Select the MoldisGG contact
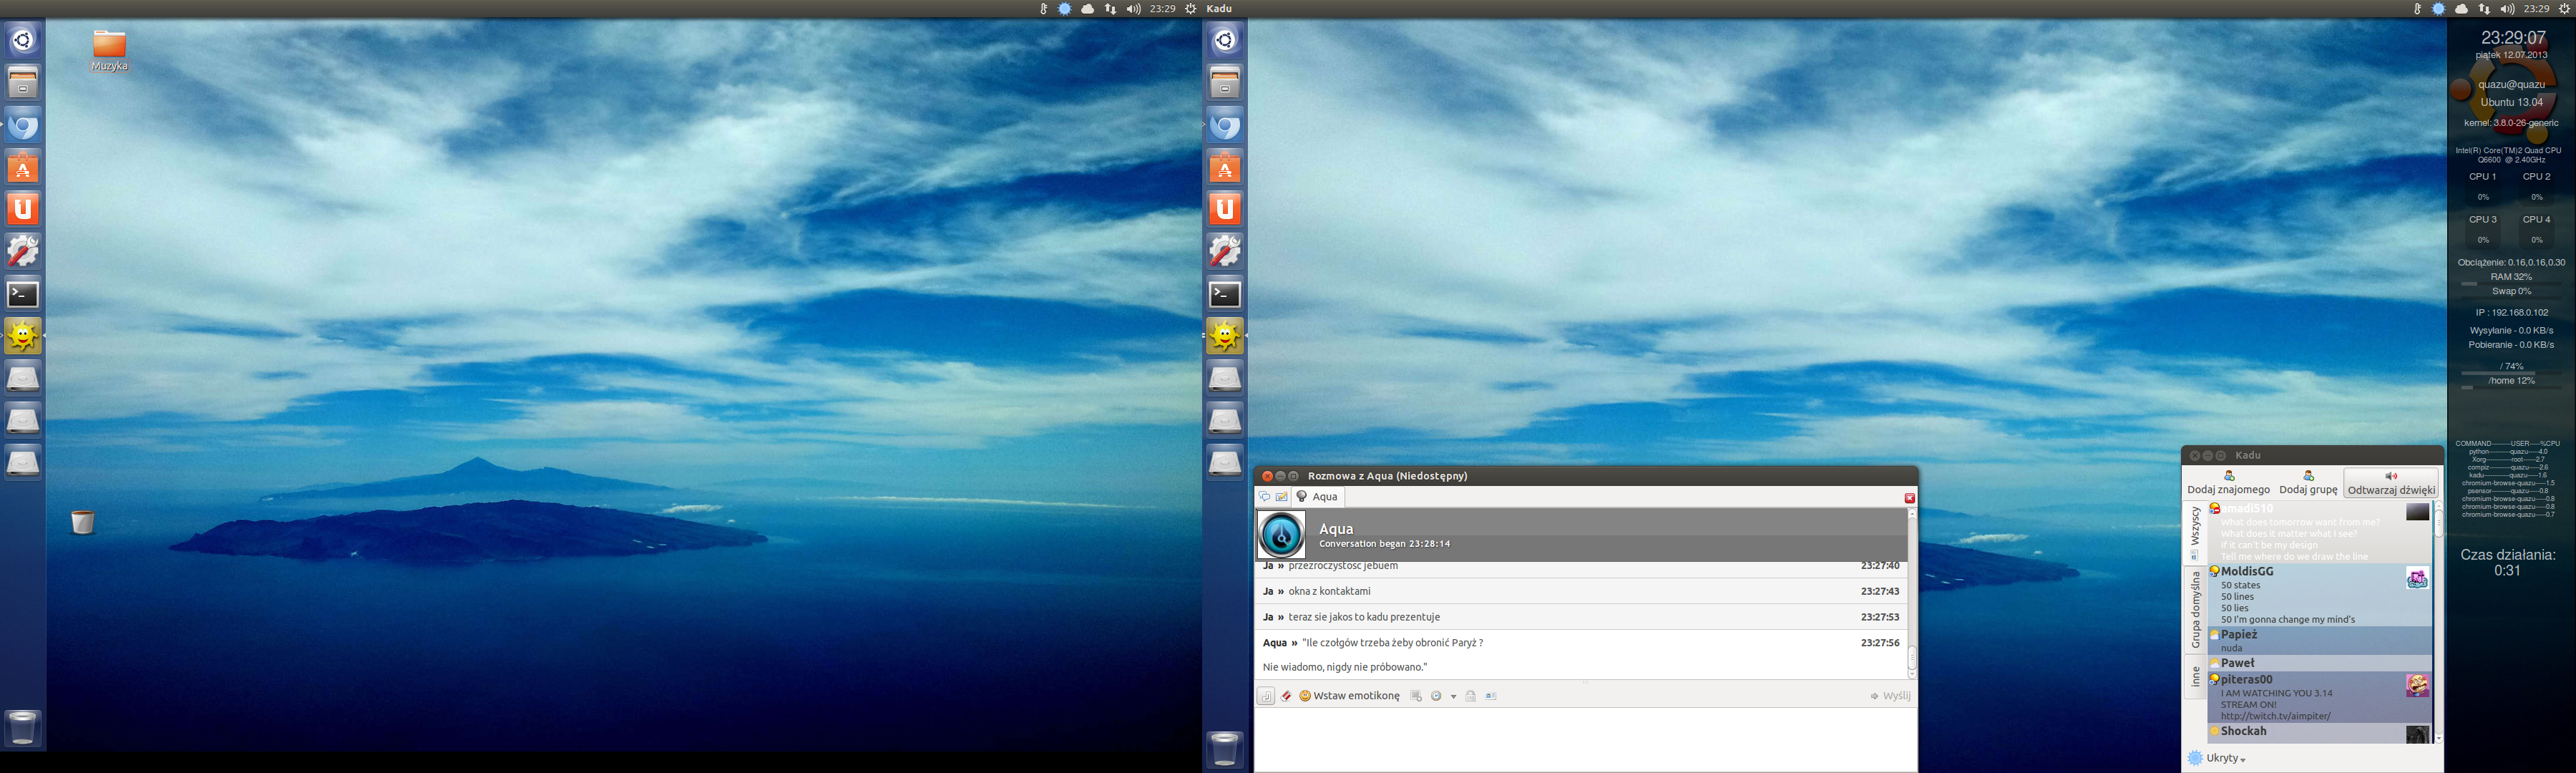The image size is (2576, 773). click(x=2246, y=572)
